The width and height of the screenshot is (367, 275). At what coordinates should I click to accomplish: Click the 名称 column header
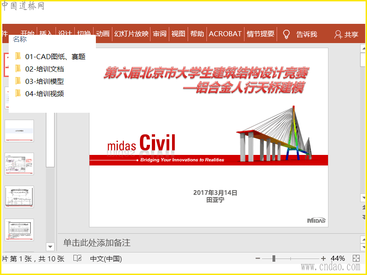pyautogui.click(x=20, y=39)
